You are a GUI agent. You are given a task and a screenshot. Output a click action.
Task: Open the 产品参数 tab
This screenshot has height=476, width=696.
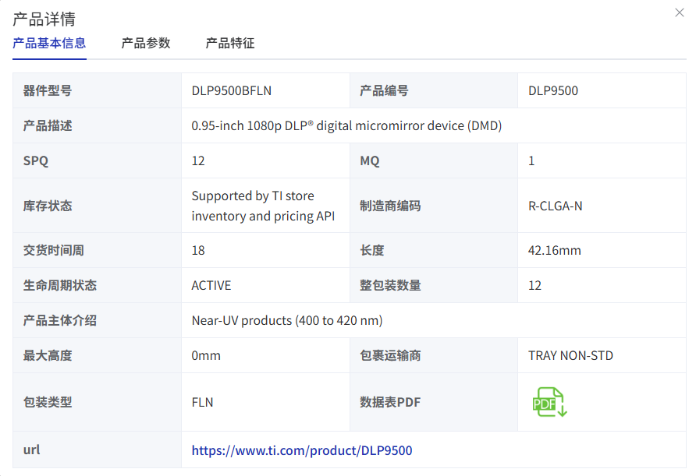[146, 43]
